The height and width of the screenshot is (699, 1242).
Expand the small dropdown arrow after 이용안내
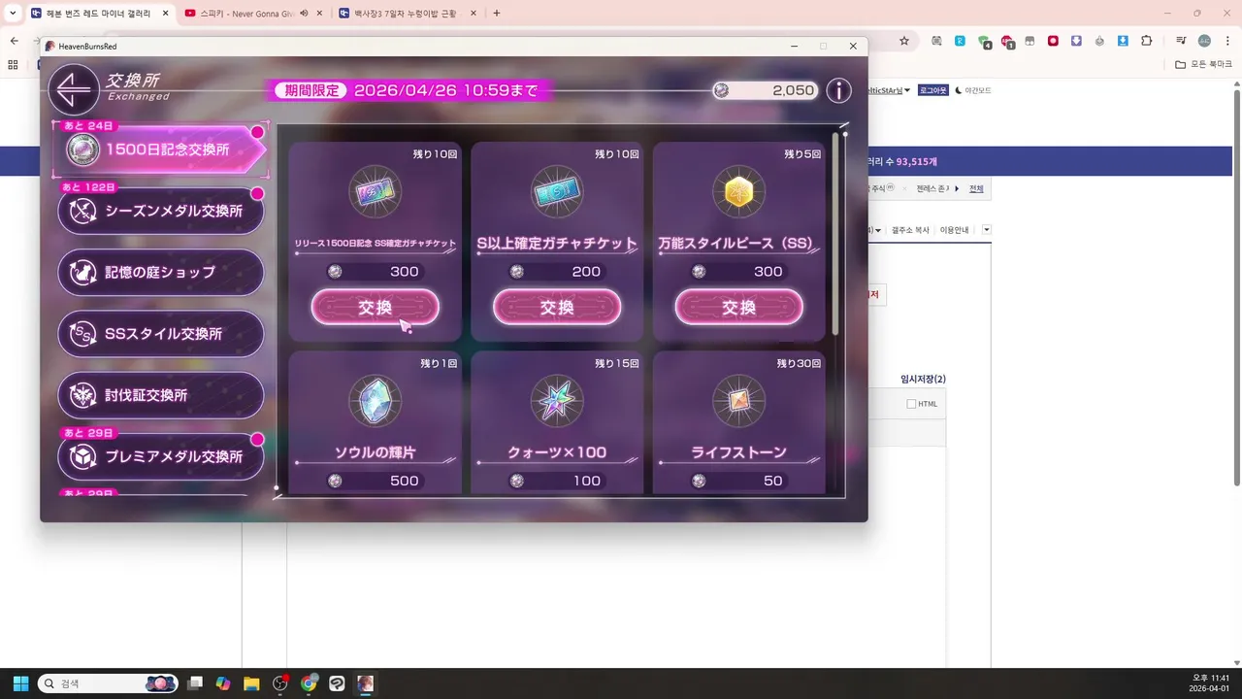pos(987,230)
